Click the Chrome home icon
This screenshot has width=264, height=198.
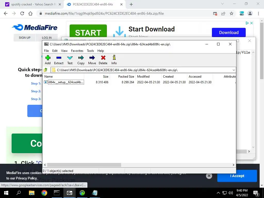[x=30, y=13]
